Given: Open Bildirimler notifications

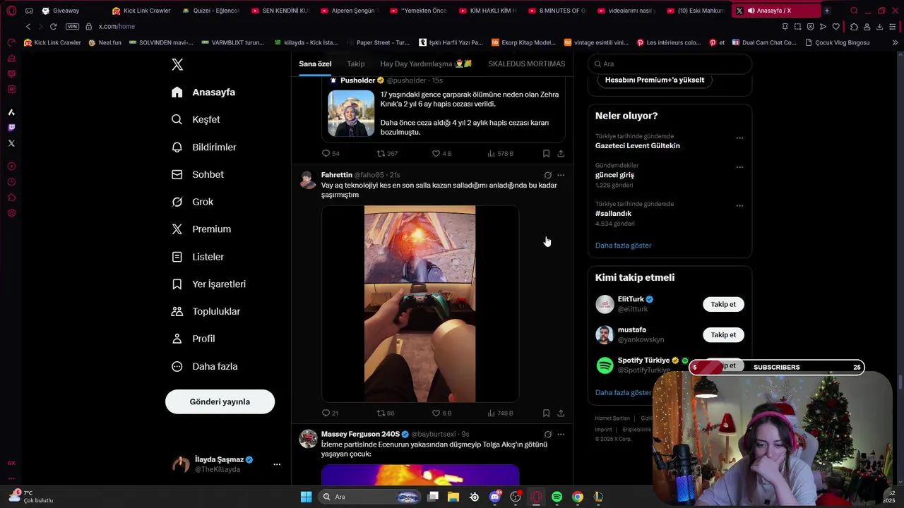Looking at the screenshot, I should (204, 147).
